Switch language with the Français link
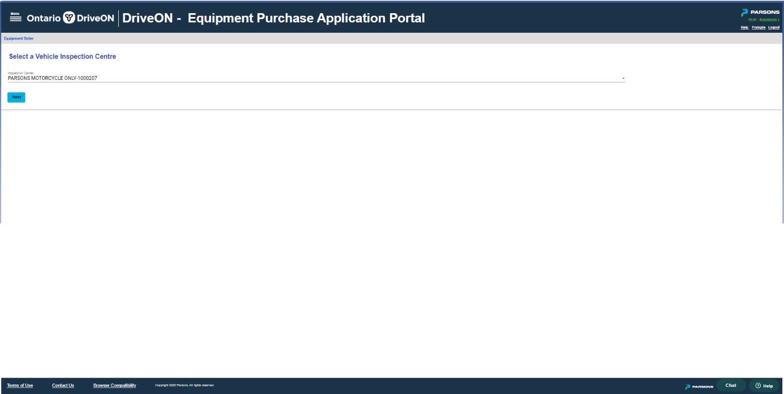784x394 pixels. pos(759,27)
